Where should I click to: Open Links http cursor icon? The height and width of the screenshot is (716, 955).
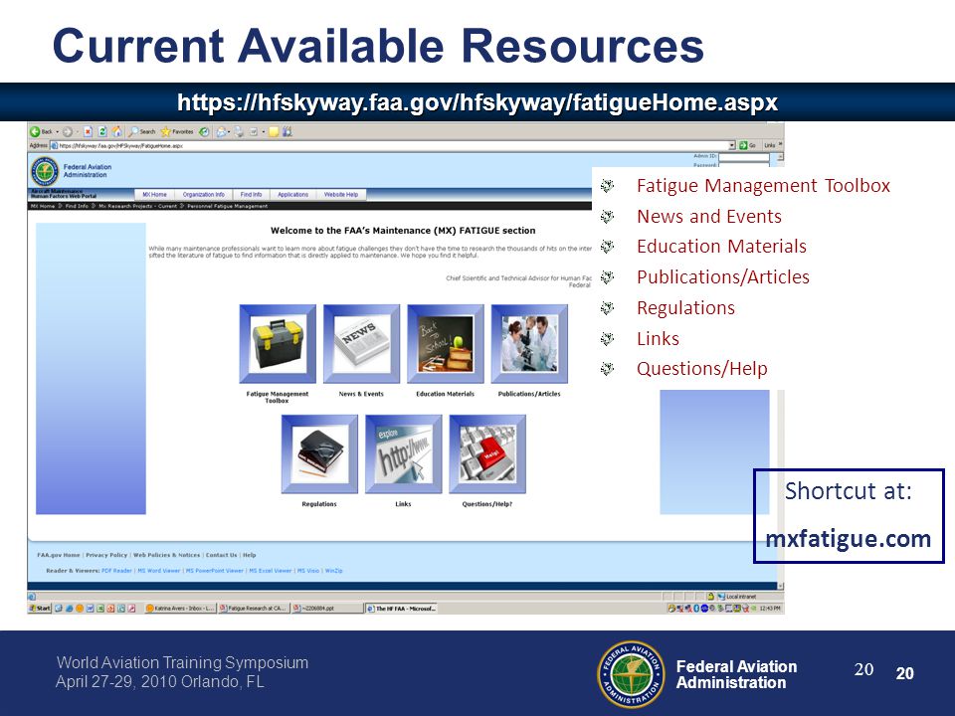coord(403,454)
